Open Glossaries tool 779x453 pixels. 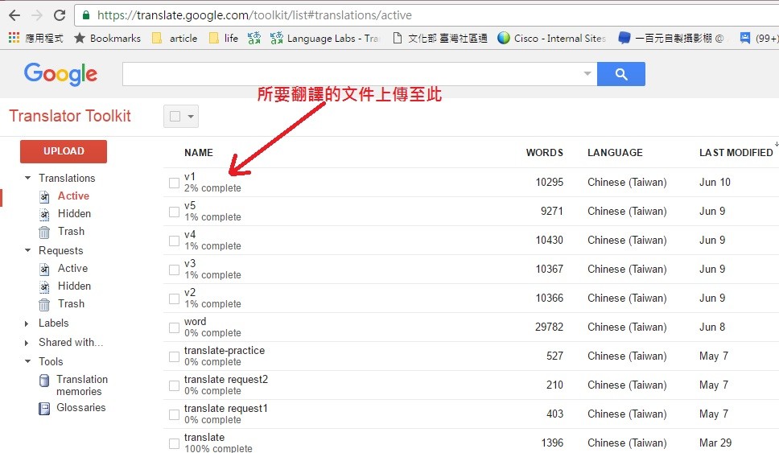(x=81, y=408)
